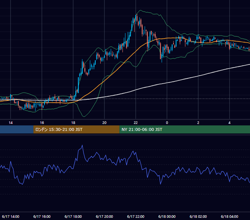
Task: Click the 6/18 02:00 date label
Action: coord(198,217)
